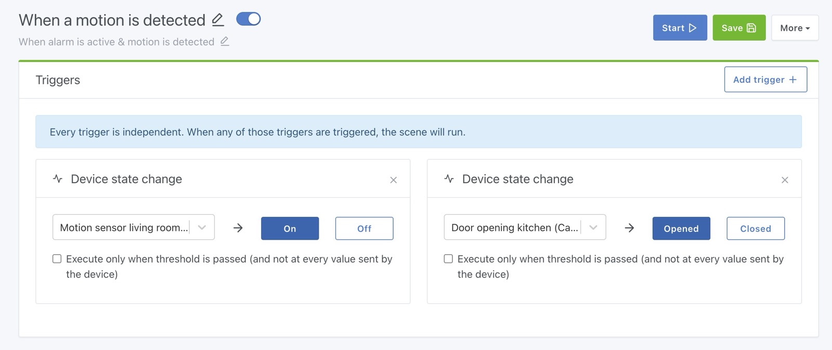The image size is (832, 350).
Task: Click the pulse icon on motion sensor card
Action: coord(58,179)
